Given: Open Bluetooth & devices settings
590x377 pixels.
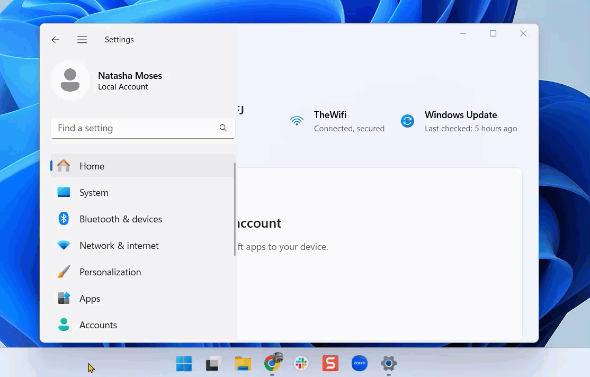Looking at the screenshot, I should [x=143, y=219].
